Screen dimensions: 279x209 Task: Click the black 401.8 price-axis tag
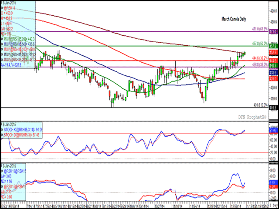tap(273, 108)
